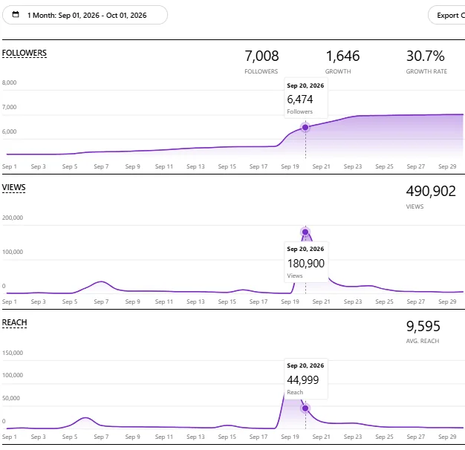465x450 pixels.
Task: Click the Sep 20 peak point on Views chart
Action: (x=305, y=232)
